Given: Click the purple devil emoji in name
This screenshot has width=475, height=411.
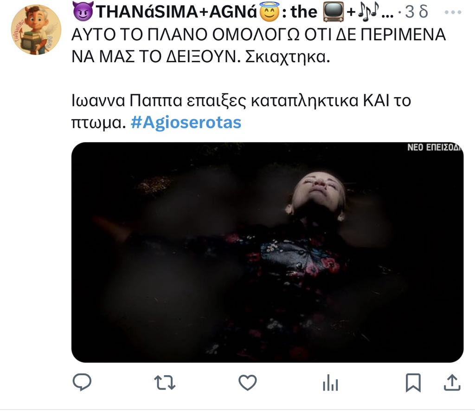Looking at the screenshot, I should point(83,12).
